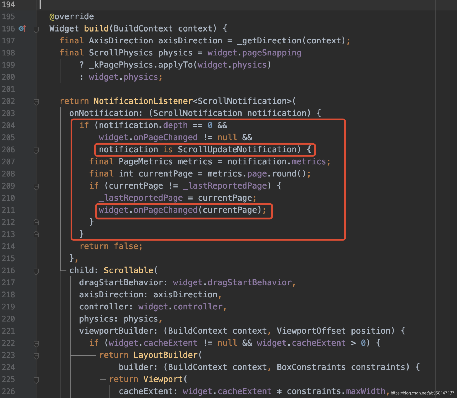Click the build method name on line 196

pos(96,28)
